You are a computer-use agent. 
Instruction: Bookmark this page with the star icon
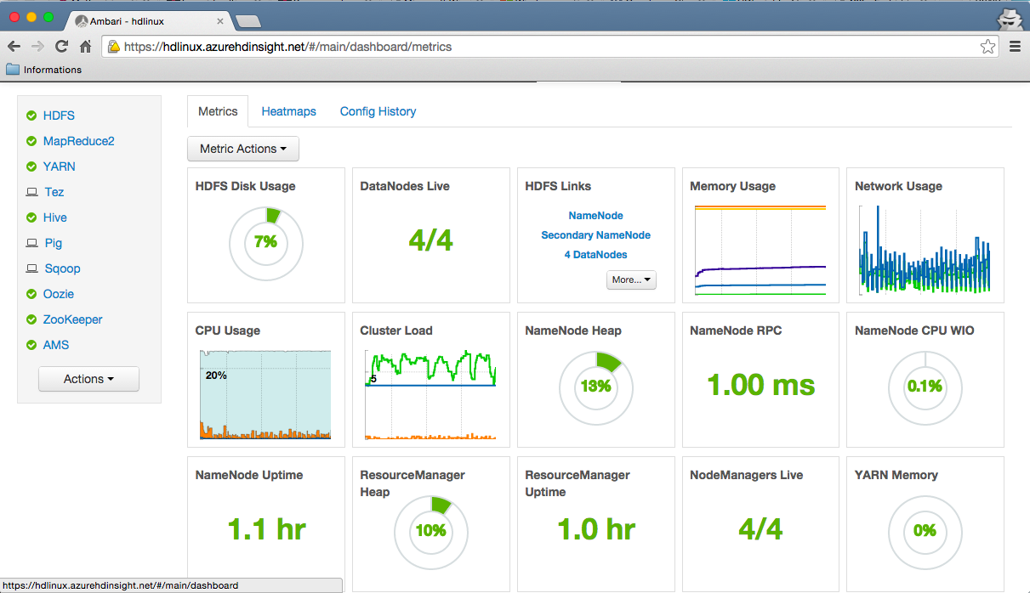pyautogui.click(x=987, y=47)
